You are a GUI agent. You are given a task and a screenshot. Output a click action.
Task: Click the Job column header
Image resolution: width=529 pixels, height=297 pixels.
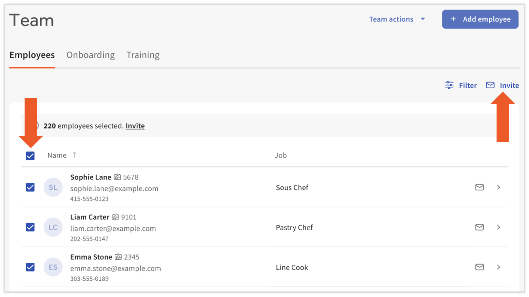pyautogui.click(x=281, y=155)
